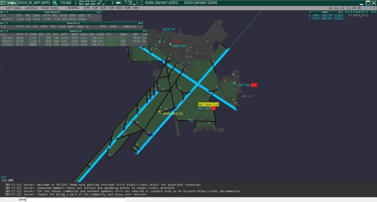The height and width of the screenshot is (202, 377).
Task: Click the J EKCH 24014KT Q1016 METAR line
Action: 326,18
